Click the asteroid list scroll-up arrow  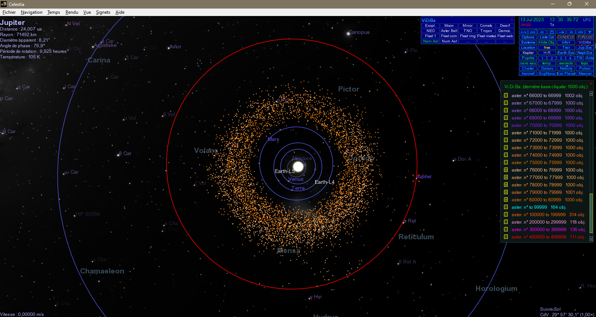591,94
